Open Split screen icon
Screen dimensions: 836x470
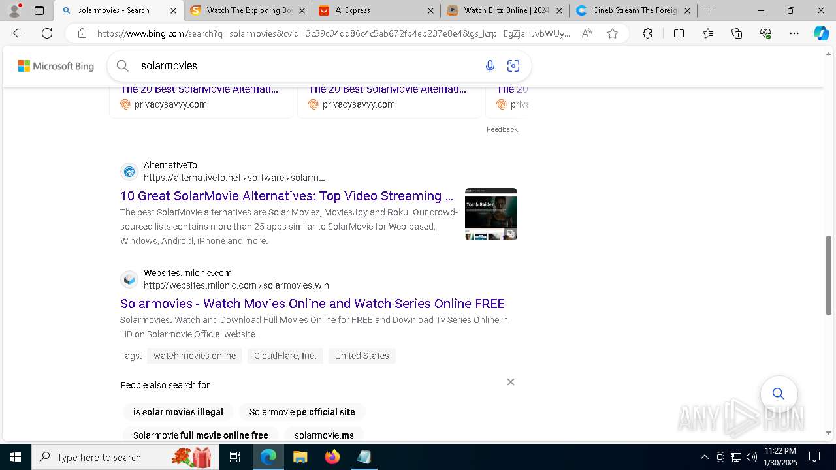coord(679,33)
